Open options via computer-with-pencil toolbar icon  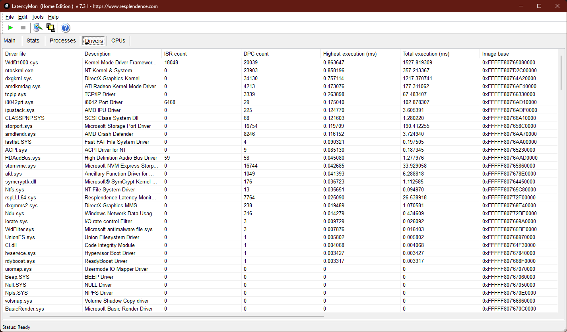(38, 27)
